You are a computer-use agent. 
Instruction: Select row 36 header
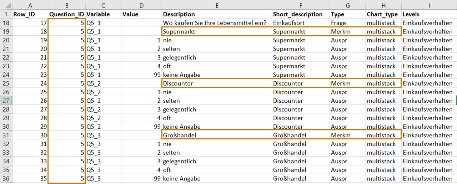(6, 178)
